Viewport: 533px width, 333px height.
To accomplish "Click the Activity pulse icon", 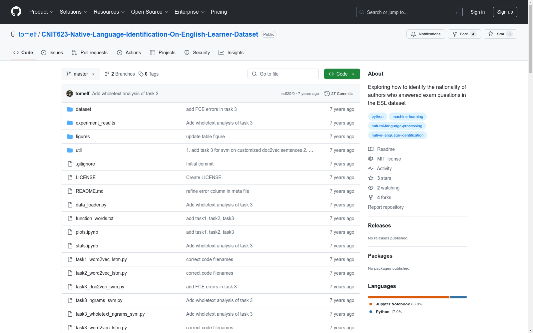I will (x=371, y=168).
